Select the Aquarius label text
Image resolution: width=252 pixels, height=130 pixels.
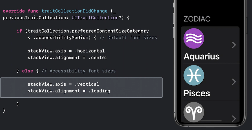pos(202,56)
